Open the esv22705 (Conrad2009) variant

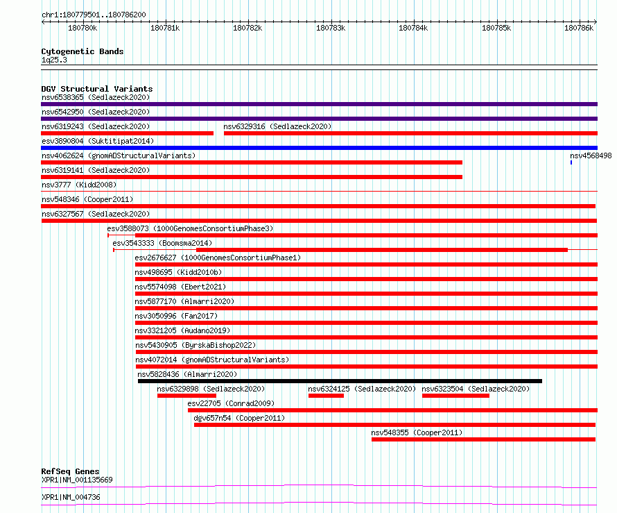[231, 403]
